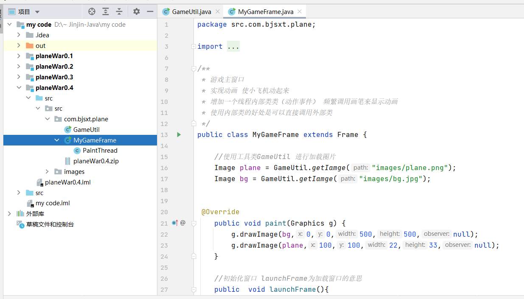The image size is (524, 299).
Task: Click the zip archive icon for planeWar0.4.zip
Action: coord(67,161)
